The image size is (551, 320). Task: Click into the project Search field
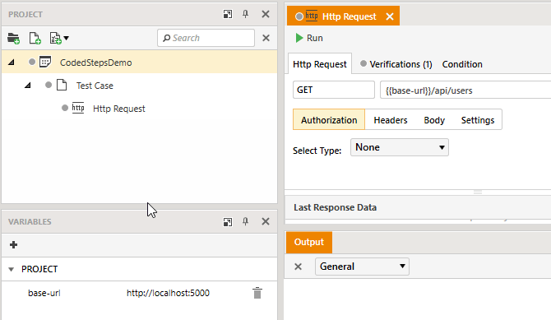(206, 38)
